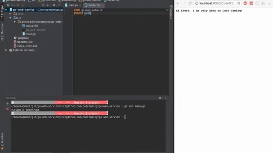Collapse the go-web-service root node

(6, 10)
